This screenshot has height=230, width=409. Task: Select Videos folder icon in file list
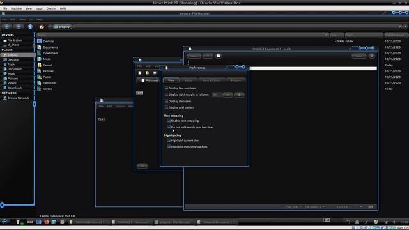pos(40,89)
